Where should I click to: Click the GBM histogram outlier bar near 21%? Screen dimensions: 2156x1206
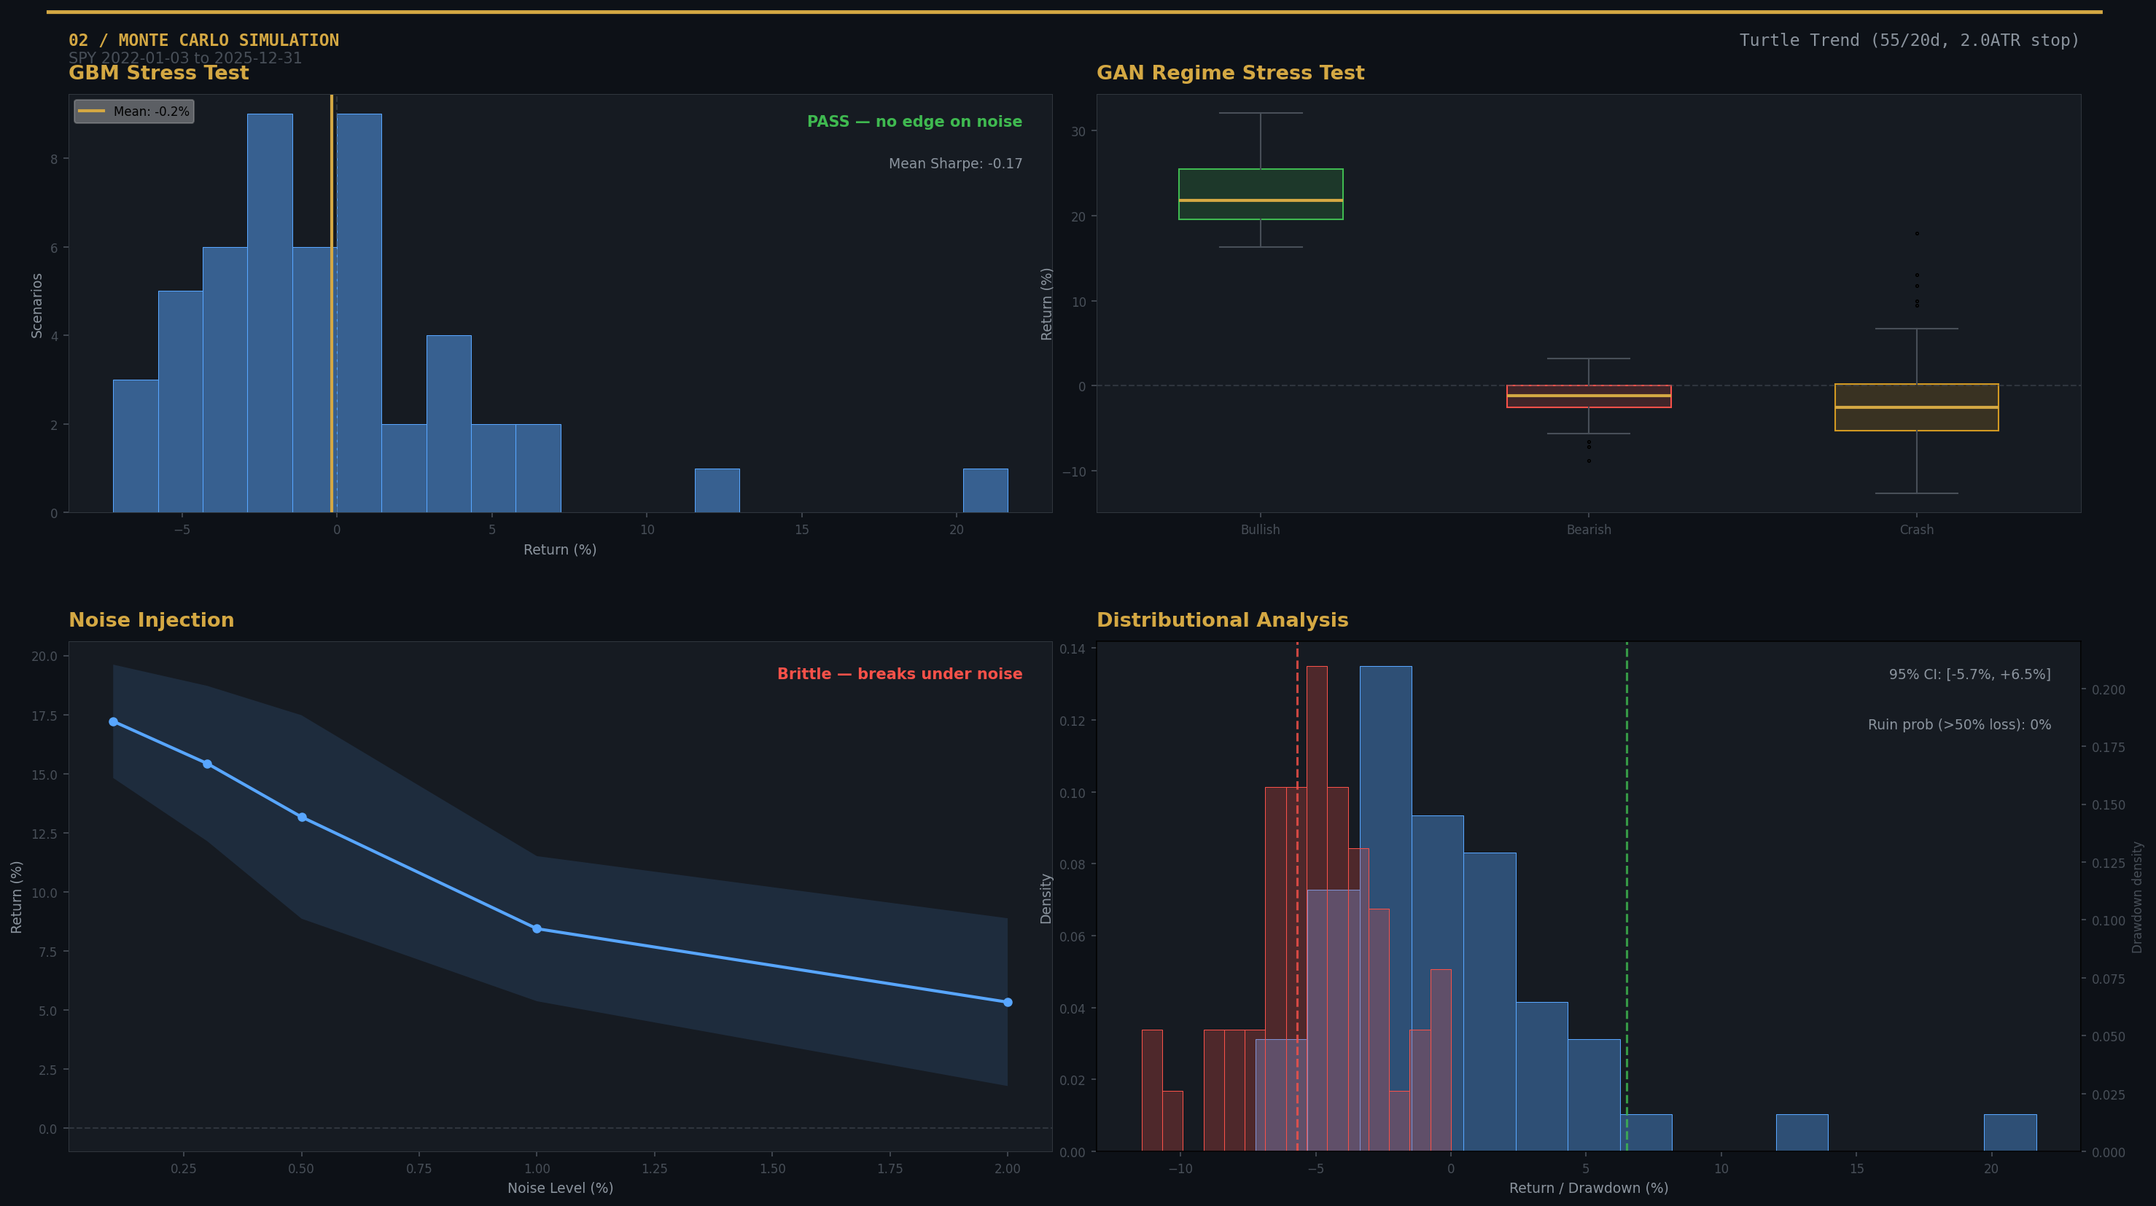pos(985,490)
